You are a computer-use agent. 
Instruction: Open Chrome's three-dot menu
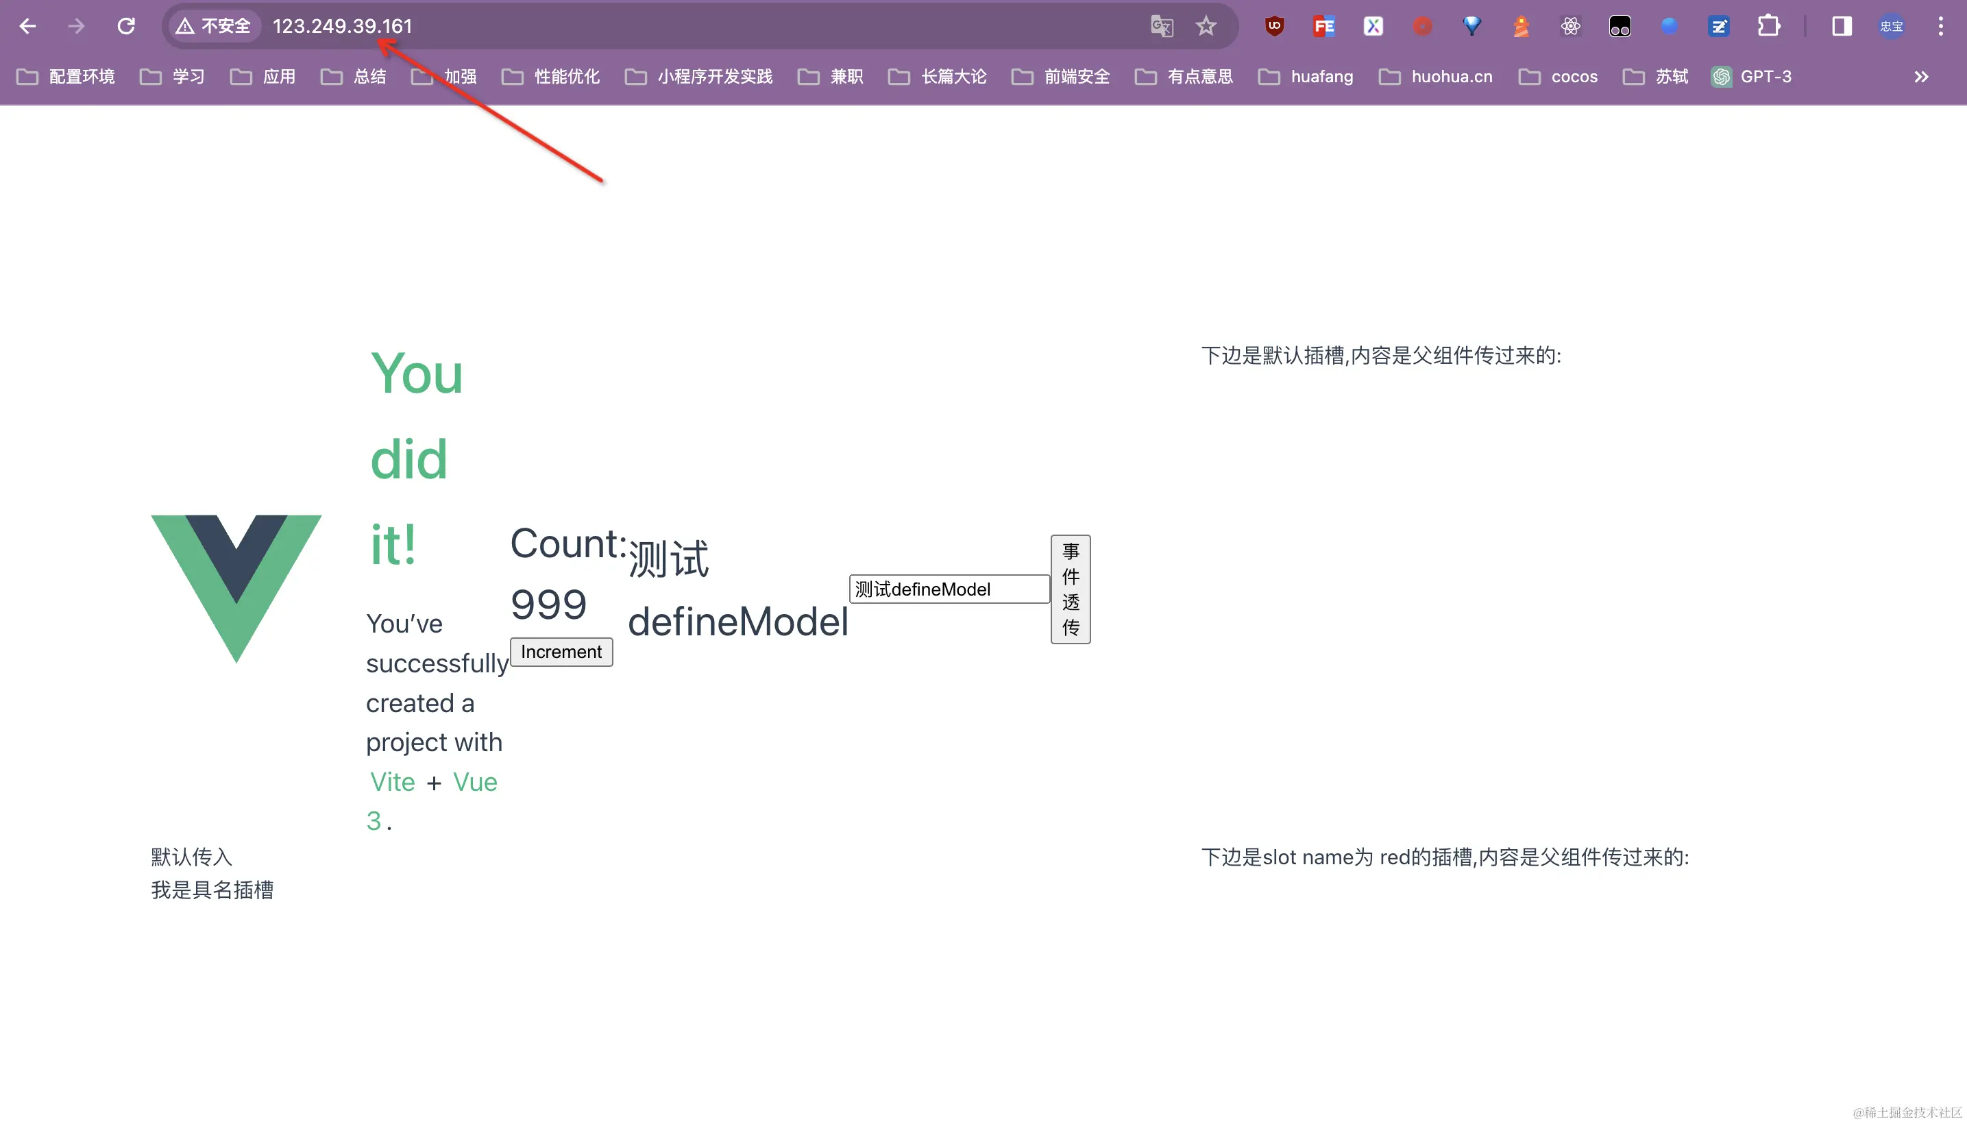pyautogui.click(x=1941, y=26)
